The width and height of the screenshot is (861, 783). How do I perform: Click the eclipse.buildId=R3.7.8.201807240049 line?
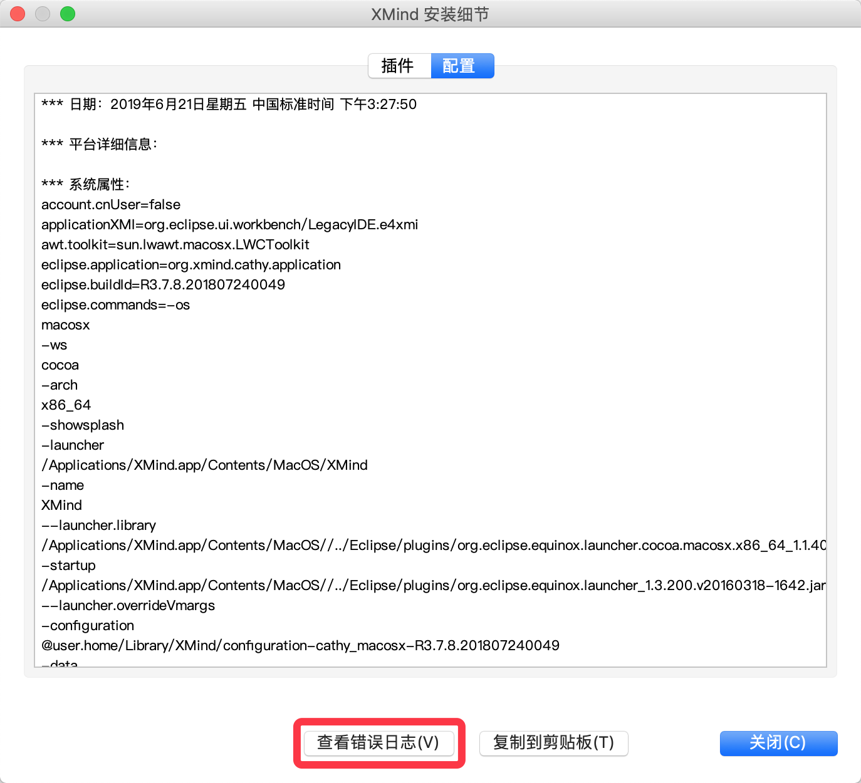[163, 285]
